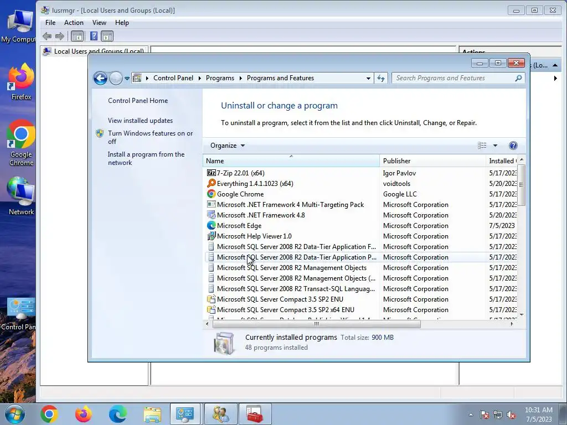Viewport: 567px width, 425px height.
Task: Open the view options dropdown arrow
Action: pos(495,146)
